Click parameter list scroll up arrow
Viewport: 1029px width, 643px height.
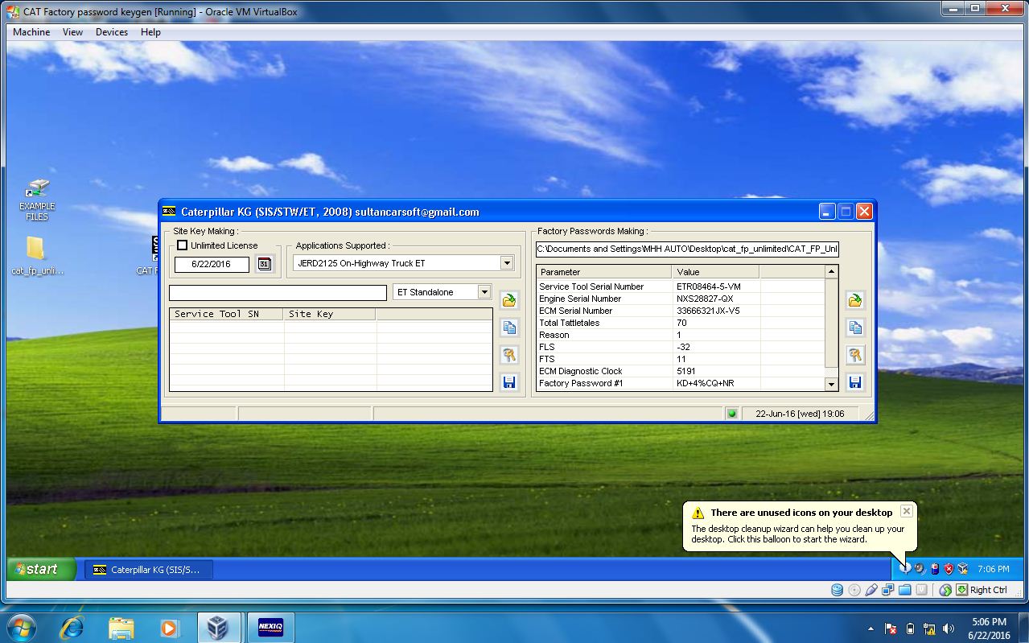(832, 272)
